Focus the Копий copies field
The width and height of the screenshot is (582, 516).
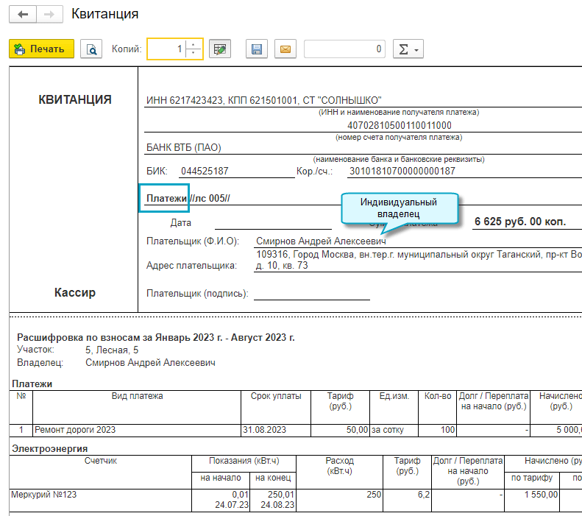coord(166,49)
